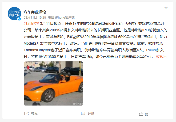Open the #特斯拉# hashtag topic
Screen dimensions: 176x122
[31, 23]
